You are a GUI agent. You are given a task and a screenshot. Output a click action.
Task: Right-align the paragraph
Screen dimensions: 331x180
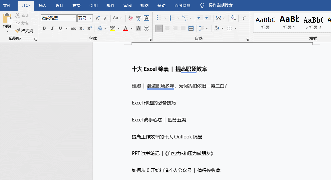click(175, 28)
